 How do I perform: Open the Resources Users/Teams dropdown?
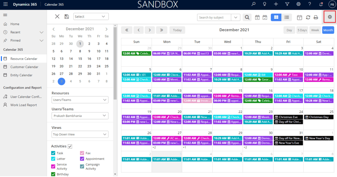(80, 100)
